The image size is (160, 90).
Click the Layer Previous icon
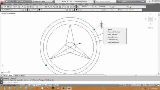[x=70, y=10]
